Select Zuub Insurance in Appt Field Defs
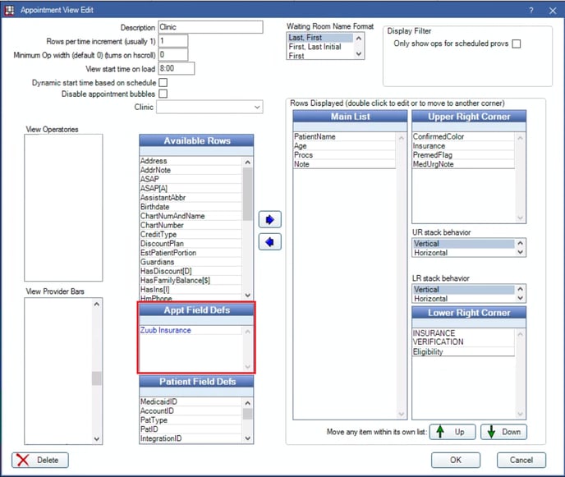565x477 pixels. click(165, 330)
